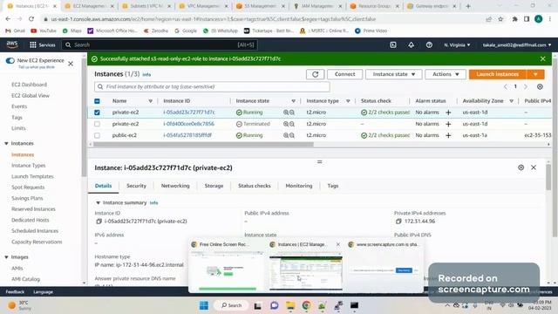
Task: Zoom out on public-ec2 row
Action: tap(292, 135)
